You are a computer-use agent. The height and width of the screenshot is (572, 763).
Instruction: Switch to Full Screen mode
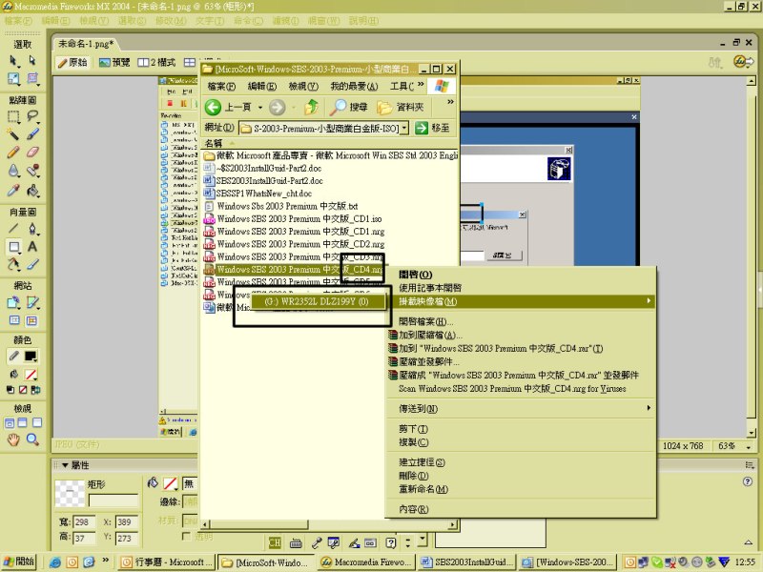(37, 422)
